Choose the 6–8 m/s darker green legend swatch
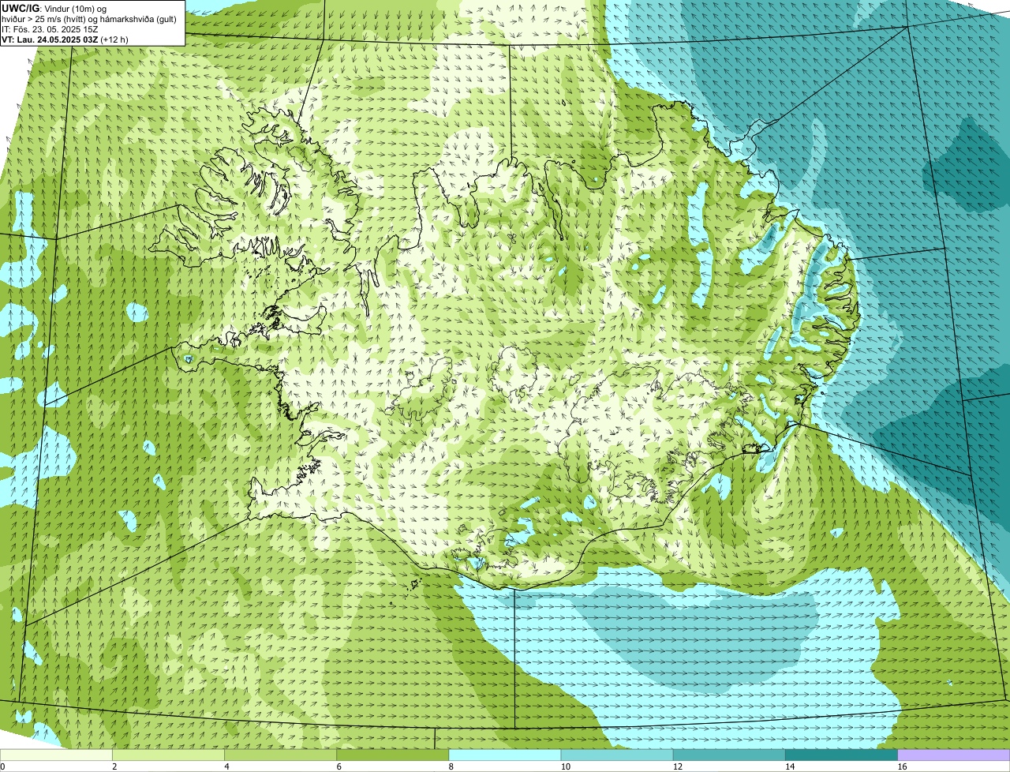 (x=393, y=755)
